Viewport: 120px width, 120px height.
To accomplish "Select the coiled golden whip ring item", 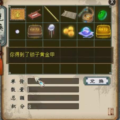I will point(86,15).
